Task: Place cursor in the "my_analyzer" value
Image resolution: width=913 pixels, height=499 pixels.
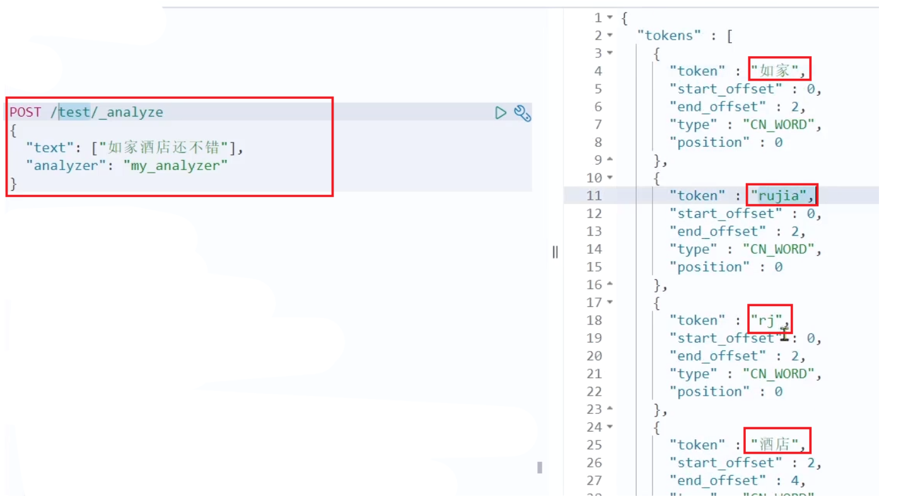Action: [x=175, y=166]
